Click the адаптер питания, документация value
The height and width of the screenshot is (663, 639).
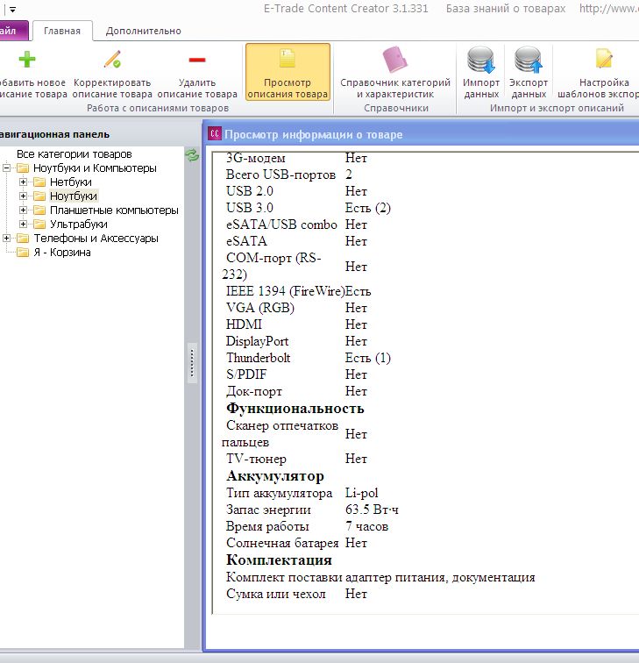[x=440, y=577]
